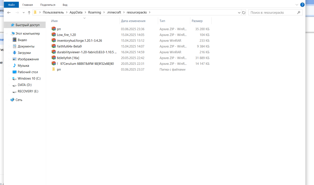
Task: Click the Изображения picture icon
Action: point(14,59)
